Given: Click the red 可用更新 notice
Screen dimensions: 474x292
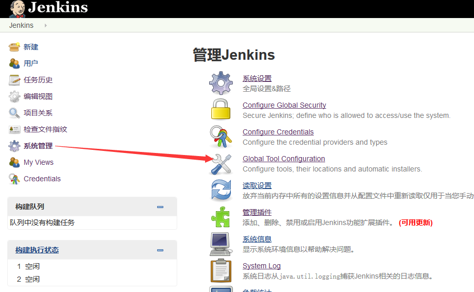Looking at the screenshot, I should point(416,223).
